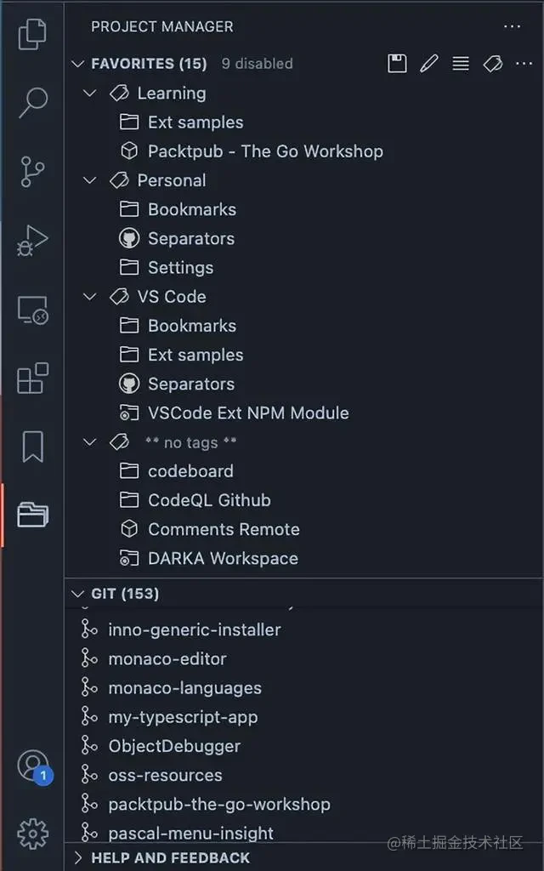Viewport: 544px width, 871px height.
Task: Click the Edit Projects pencil icon
Action: pyautogui.click(x=429, y=64)
